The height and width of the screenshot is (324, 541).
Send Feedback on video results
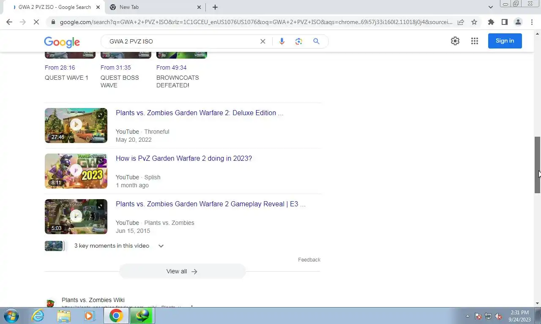[x=309, y=260]
